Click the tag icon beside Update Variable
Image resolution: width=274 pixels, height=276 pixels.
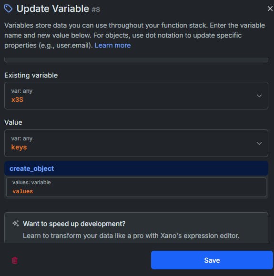click(8, 9)
